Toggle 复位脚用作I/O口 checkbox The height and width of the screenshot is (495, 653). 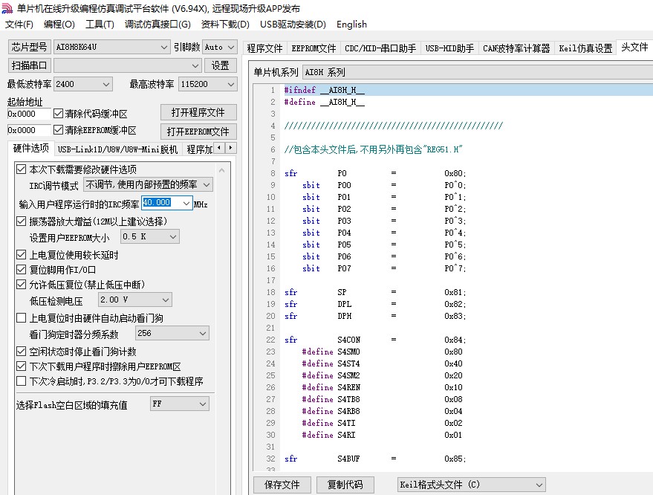(22, 270)
